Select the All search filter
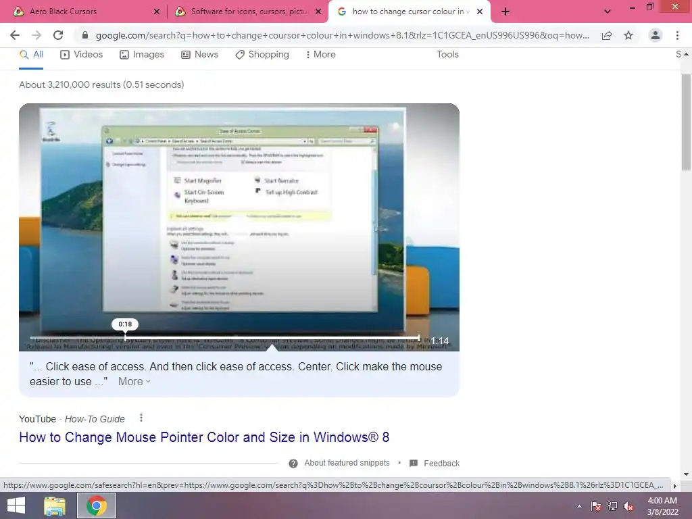This screenshot has width=692, height=519. (31, 54)
